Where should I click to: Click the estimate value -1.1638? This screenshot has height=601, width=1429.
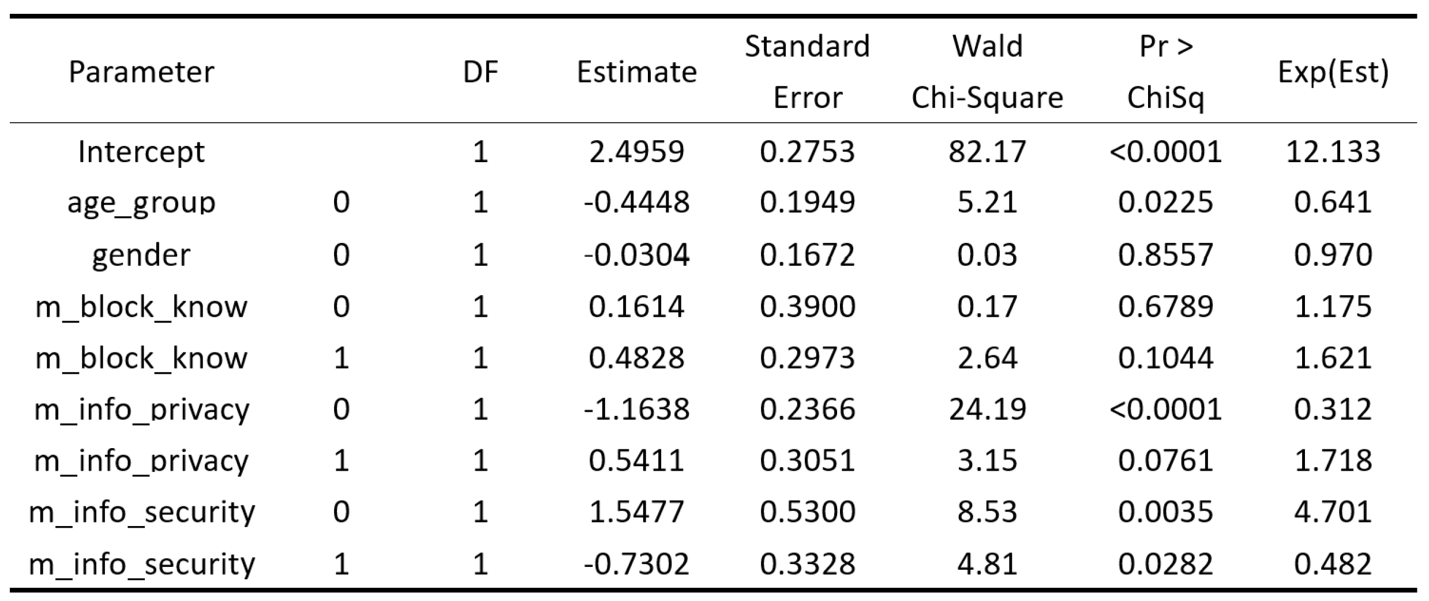637,410
